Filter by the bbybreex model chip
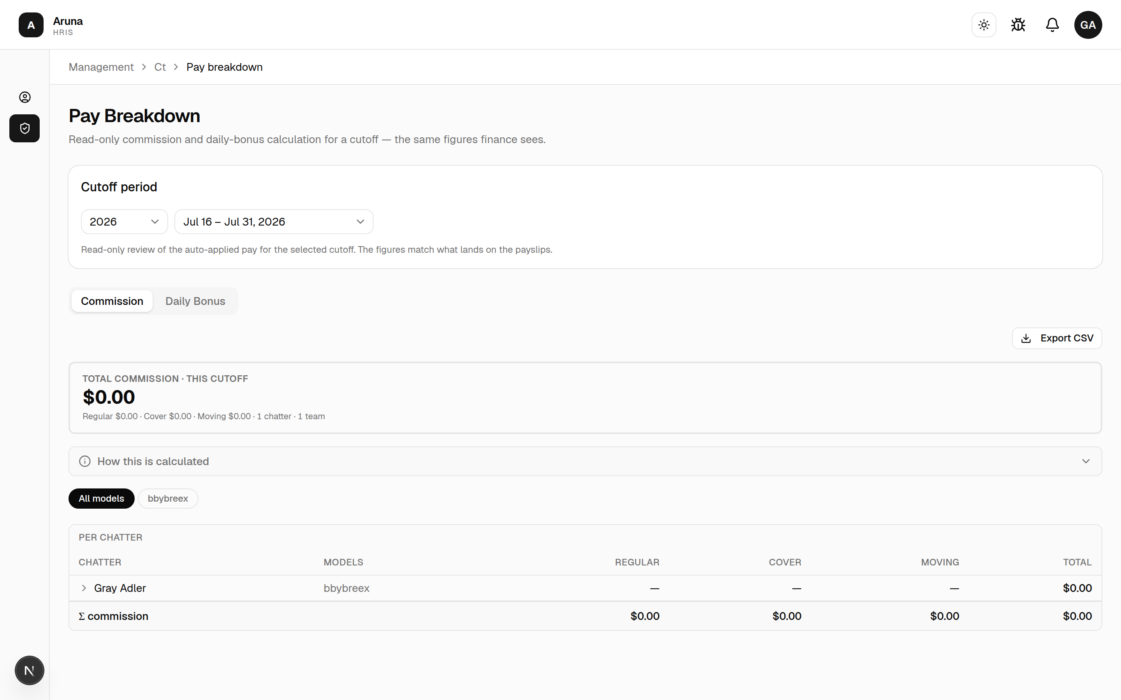1121x700 pixels. 168,499
